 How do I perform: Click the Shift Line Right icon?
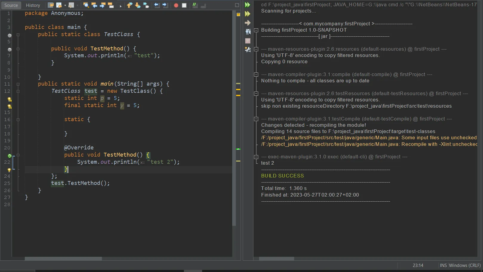tap(165, 5)
